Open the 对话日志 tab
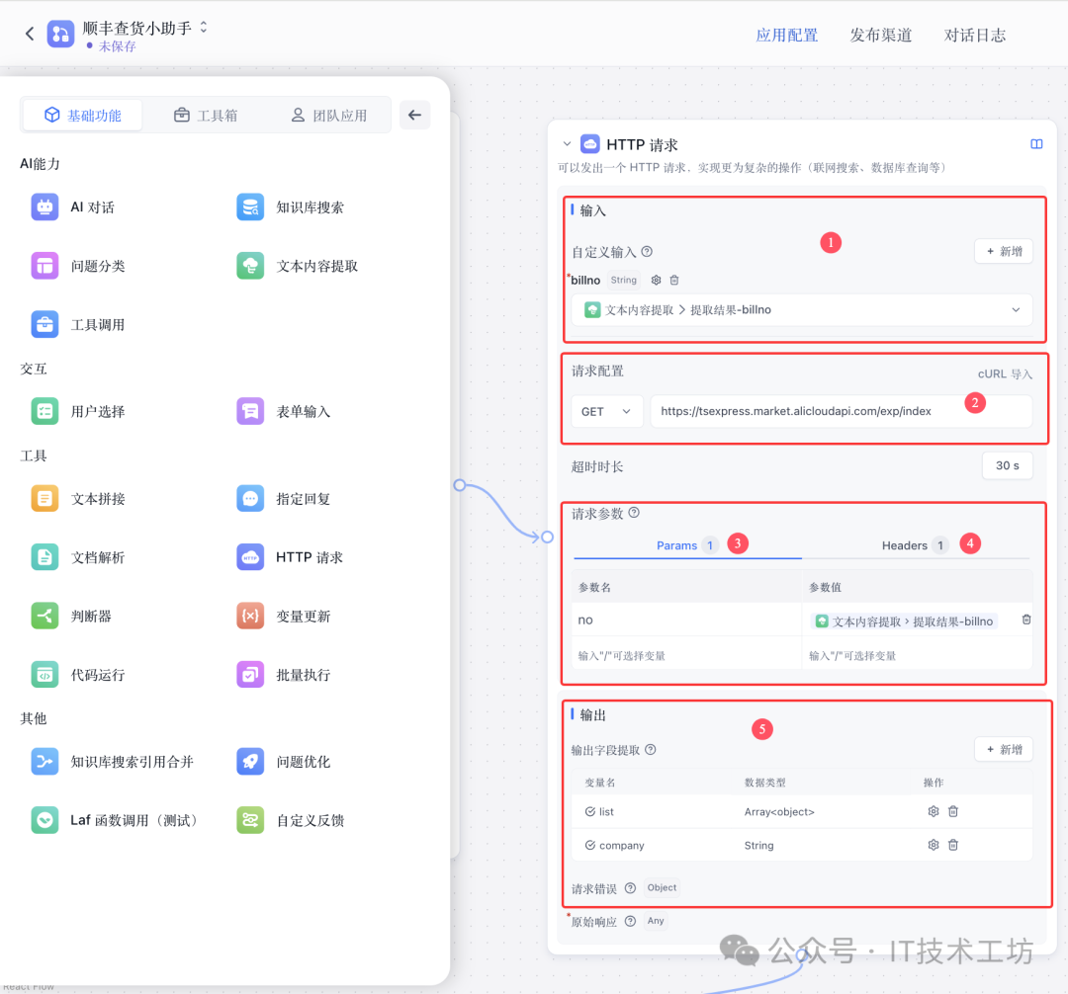Viewport: 1068px width, 994px height. pyautogui.click(x=975, y=35)
